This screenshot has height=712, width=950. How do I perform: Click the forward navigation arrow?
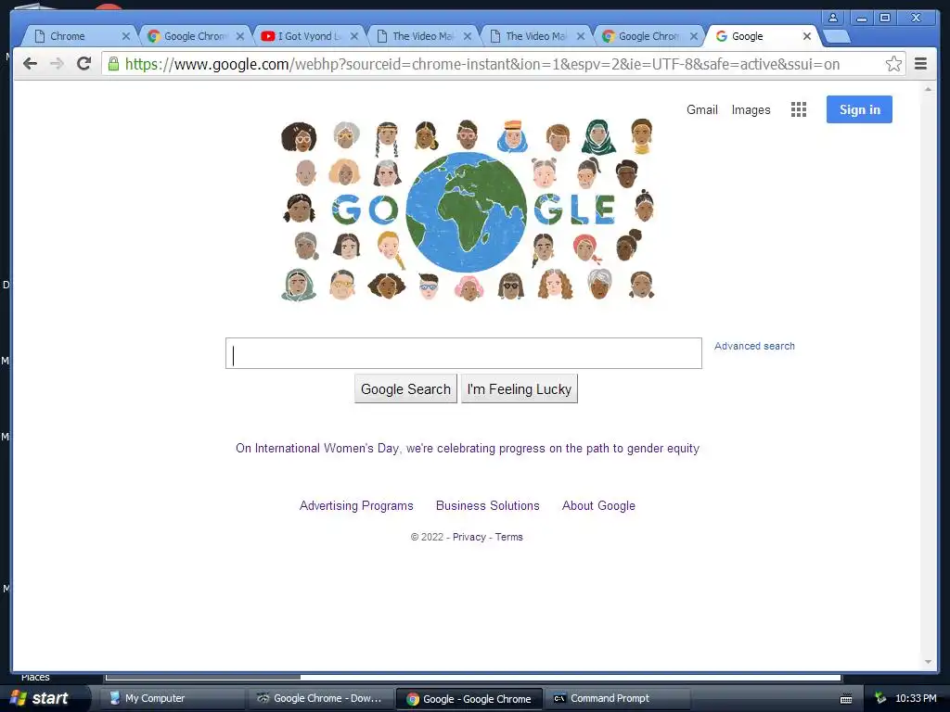click(x=57, y=64)
